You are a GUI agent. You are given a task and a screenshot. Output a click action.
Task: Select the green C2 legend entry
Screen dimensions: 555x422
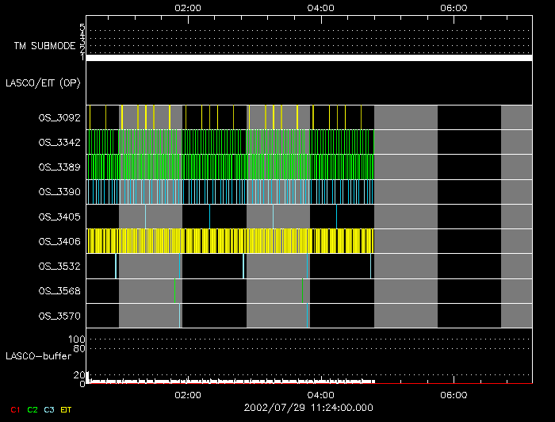tap(32, 409)
